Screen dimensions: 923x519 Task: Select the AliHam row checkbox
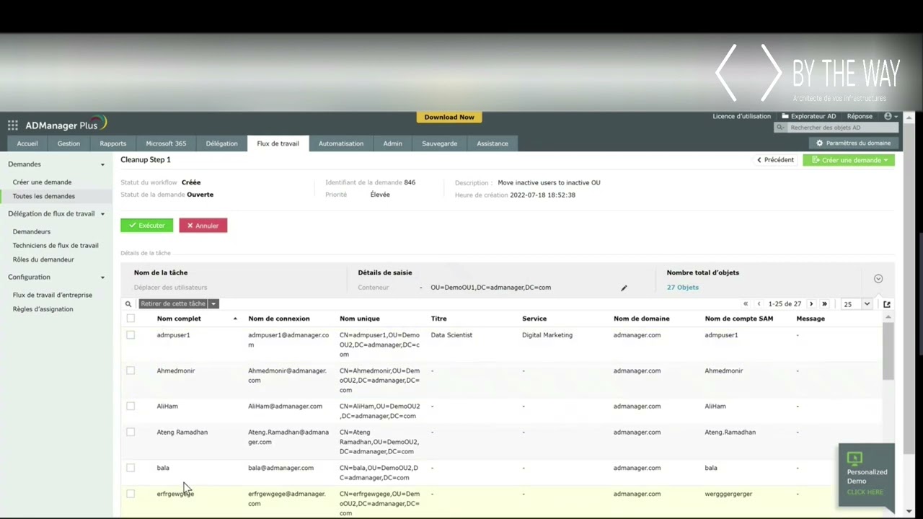tap(131, 406)
